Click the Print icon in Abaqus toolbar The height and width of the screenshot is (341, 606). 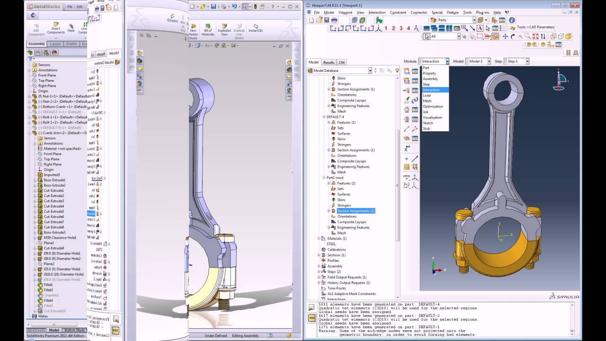334,20
